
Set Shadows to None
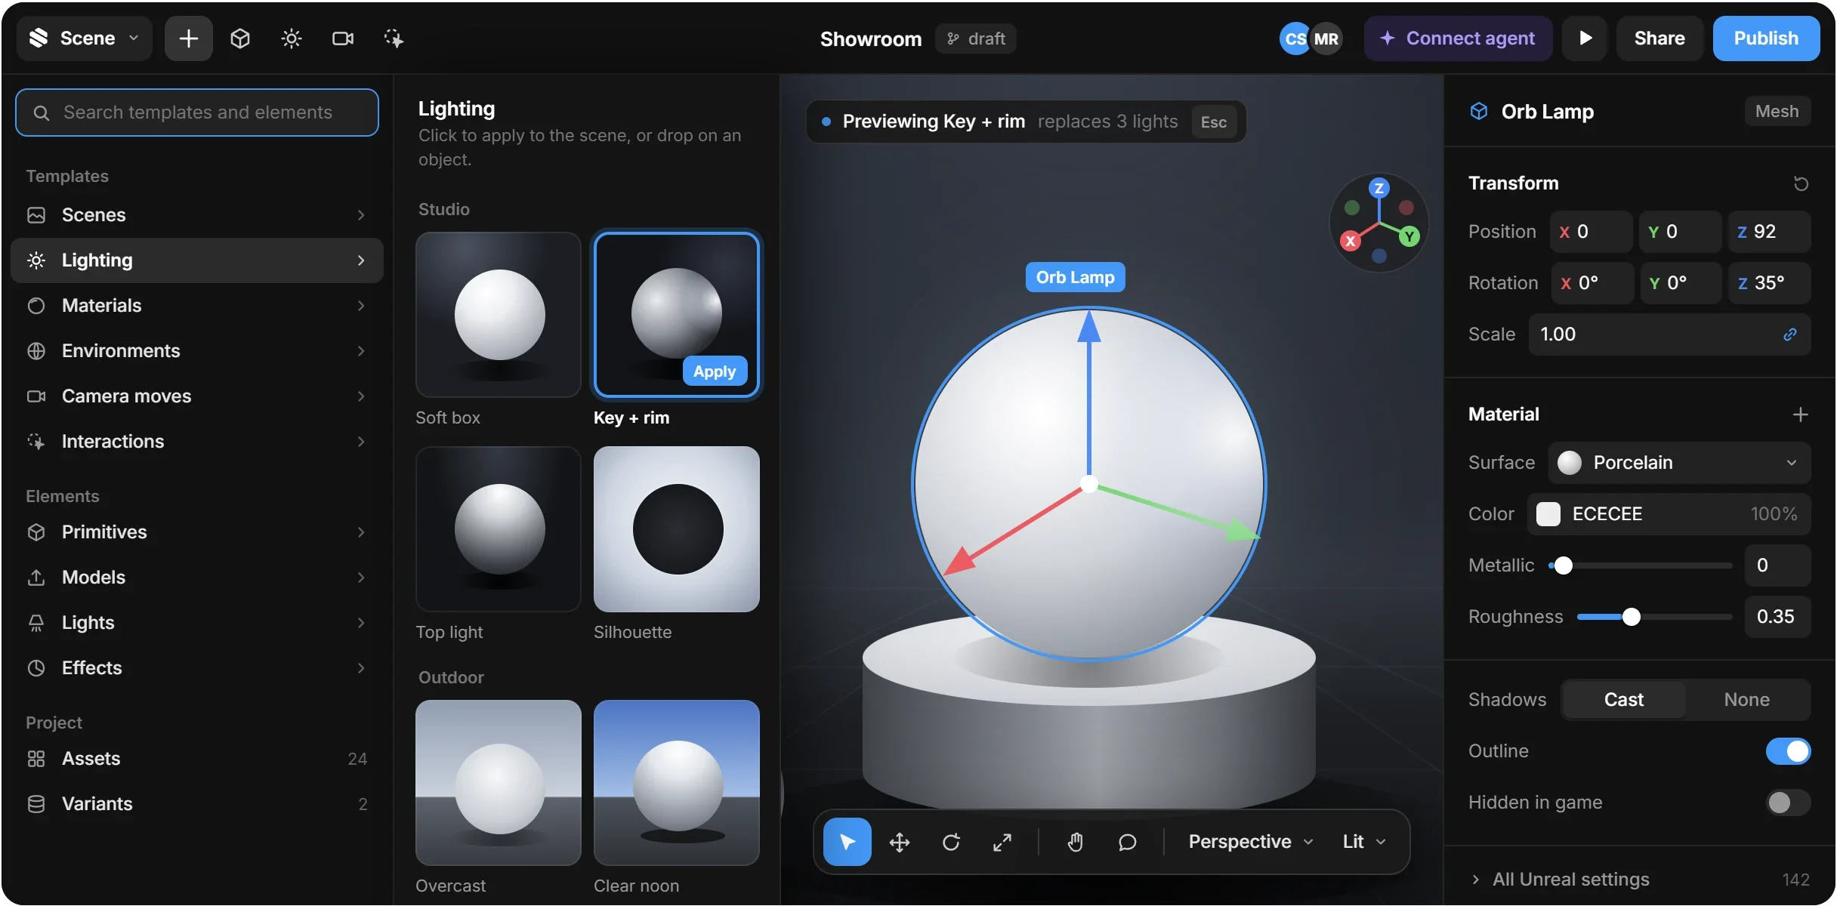click(1746, 700)
